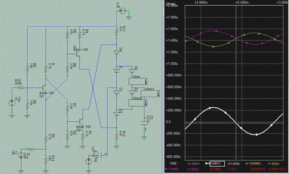The image size is (289, 174).
Task: Click the R10 200k resistor
Action: point(21,88)
